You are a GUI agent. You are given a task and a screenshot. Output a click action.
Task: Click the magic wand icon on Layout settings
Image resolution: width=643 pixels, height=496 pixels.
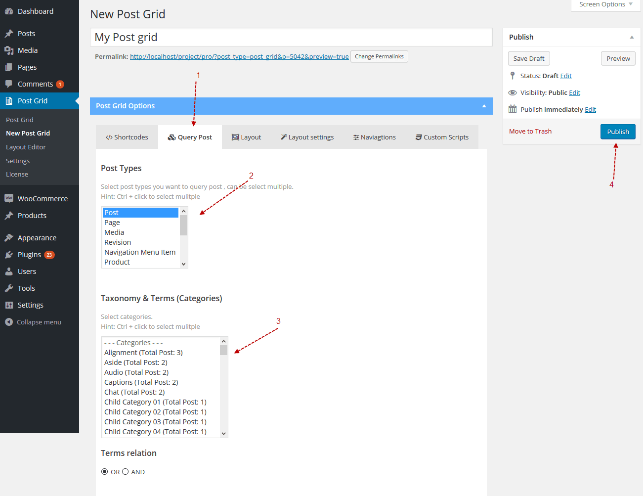click(x=284, y=137)
